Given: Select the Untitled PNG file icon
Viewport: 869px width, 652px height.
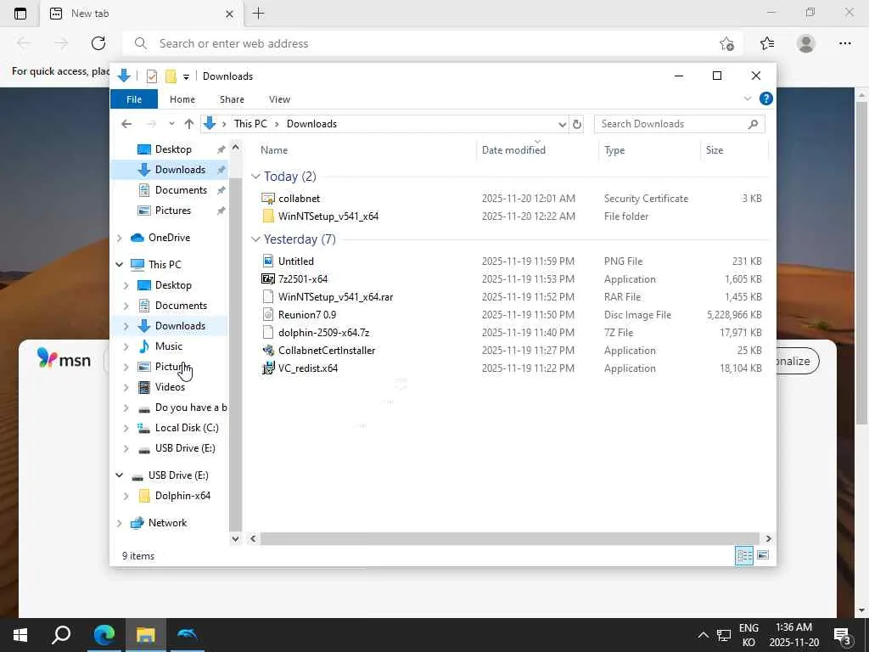Looking at the screenshot, I should click(267, 261).
